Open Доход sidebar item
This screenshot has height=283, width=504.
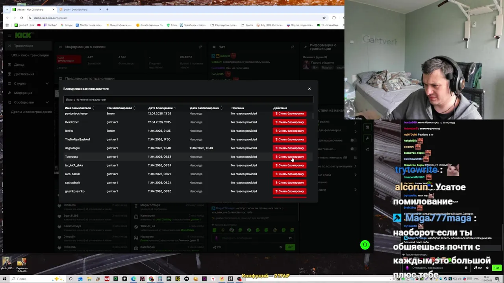pos(19,64)
